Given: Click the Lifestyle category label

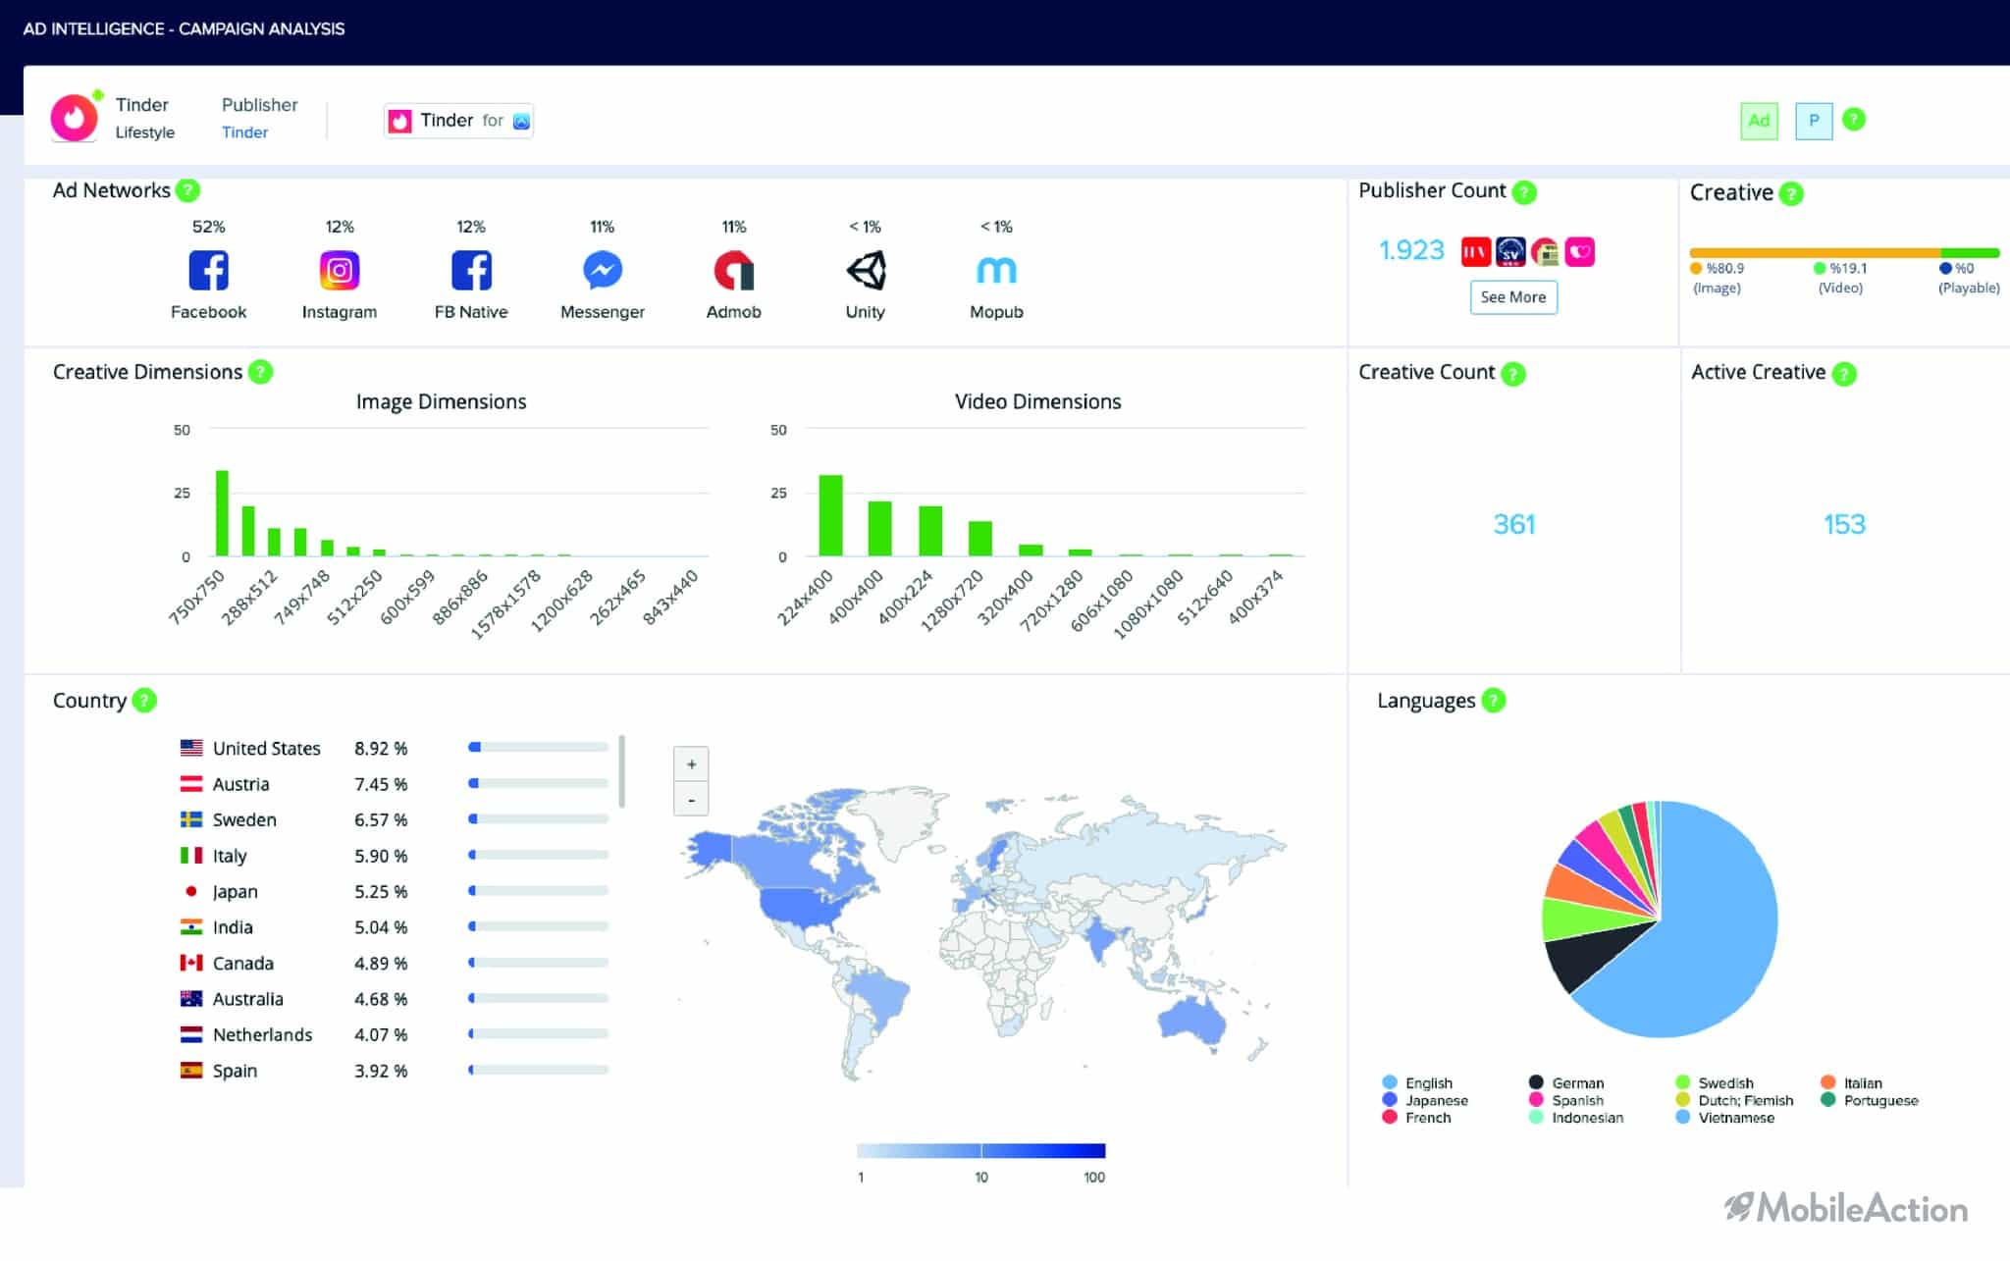Looking at the screenshot, I should click(145, 132).
